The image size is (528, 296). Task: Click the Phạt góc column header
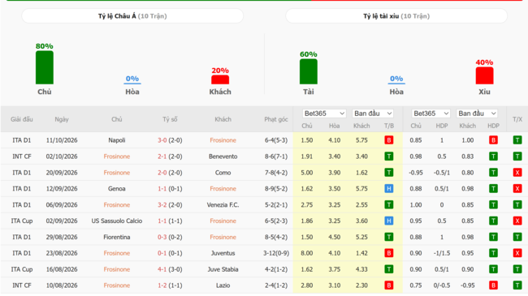click(276, 119)
